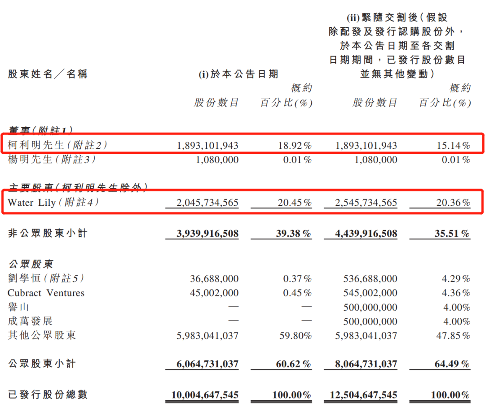Click the 成萬發展 shareholder row label

(30, 321)
